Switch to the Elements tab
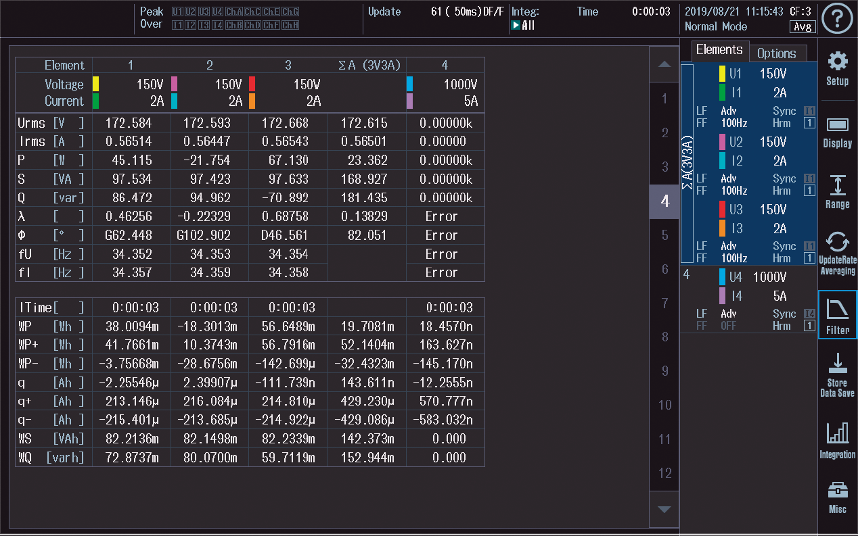The image size is (858, 536). point(719,50)
